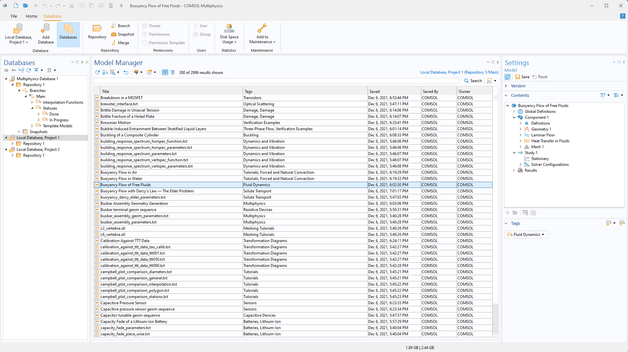The image size is (628, 352).
Task: Open the Local Database Project 1 ribbon button
Action: click(x=18, y=34)
